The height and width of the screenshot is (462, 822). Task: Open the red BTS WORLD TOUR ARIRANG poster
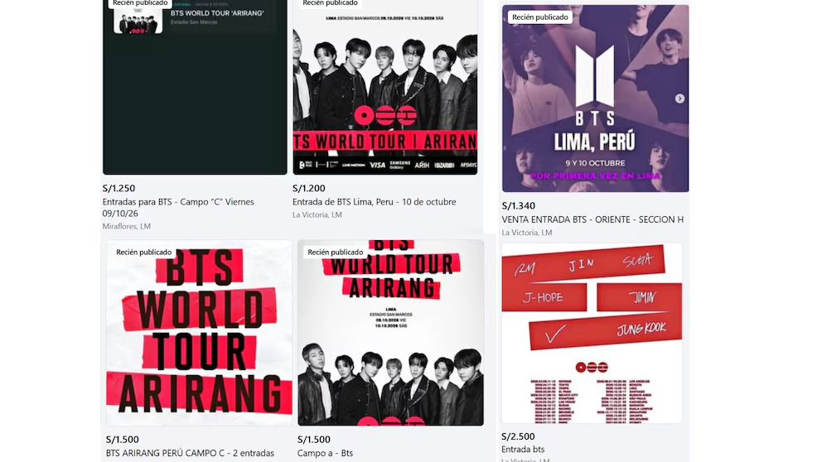[199, 333]
